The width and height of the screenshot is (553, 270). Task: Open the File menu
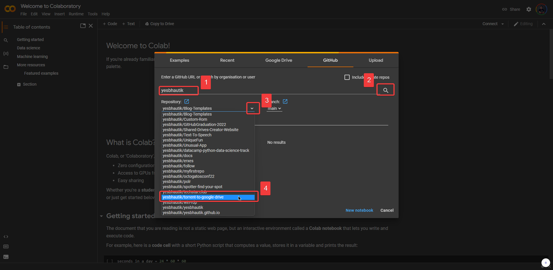coord(24,14)
